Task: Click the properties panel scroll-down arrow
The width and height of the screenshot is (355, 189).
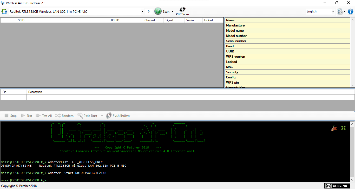Action: (x=353, y=85)
